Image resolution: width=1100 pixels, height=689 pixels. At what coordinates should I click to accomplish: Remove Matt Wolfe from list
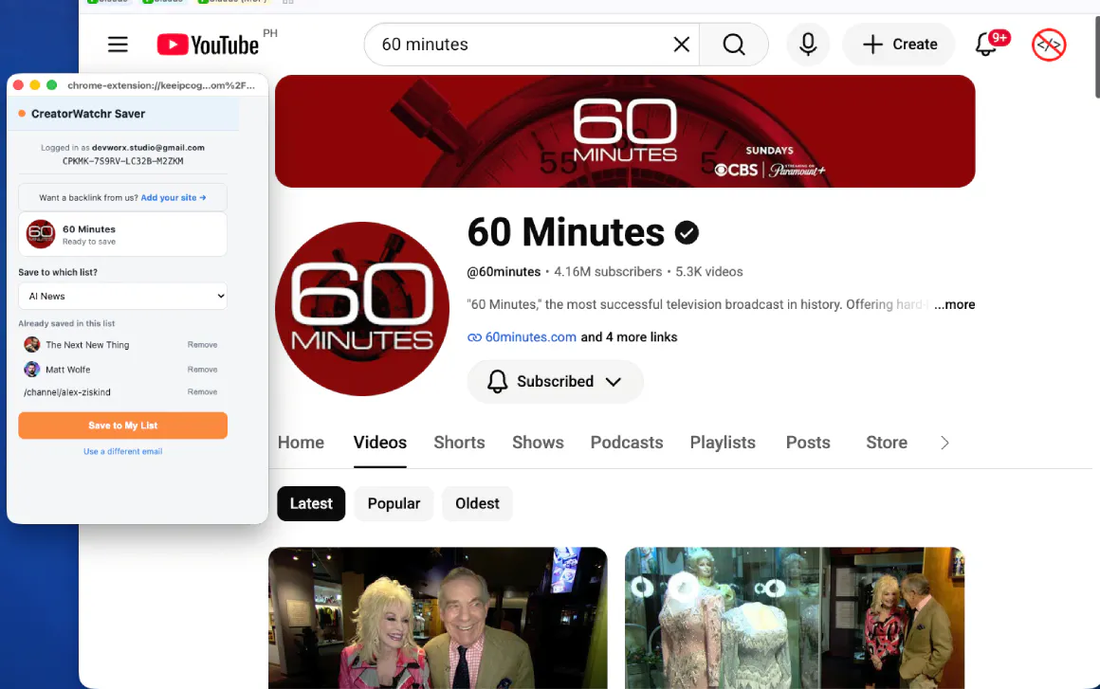(202, 370)
